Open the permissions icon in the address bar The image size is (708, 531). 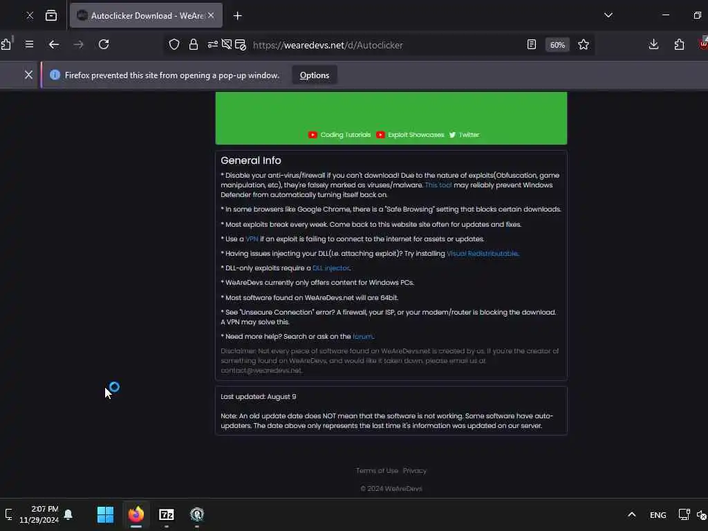click(212, 44)
